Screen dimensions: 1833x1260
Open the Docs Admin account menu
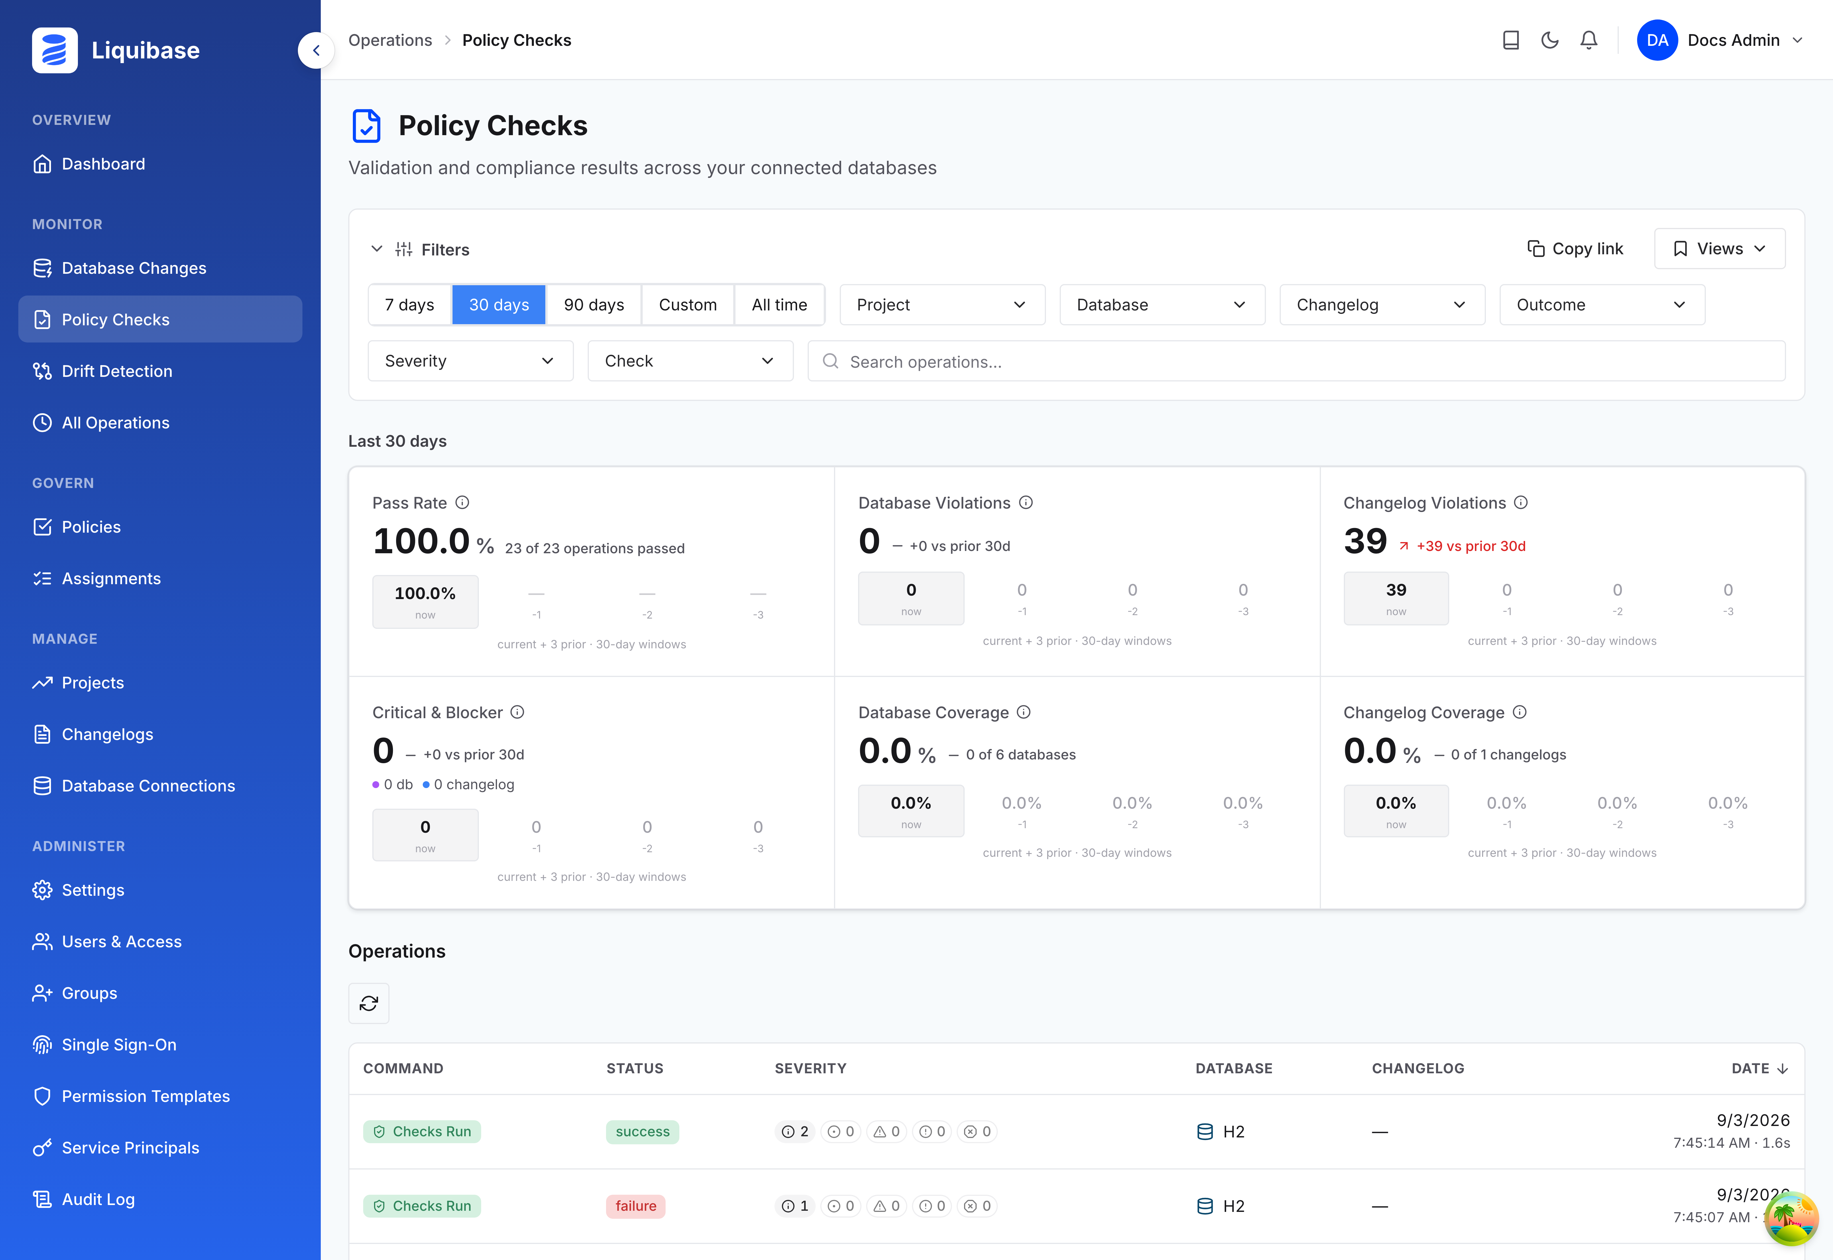tap(1721, 40)
